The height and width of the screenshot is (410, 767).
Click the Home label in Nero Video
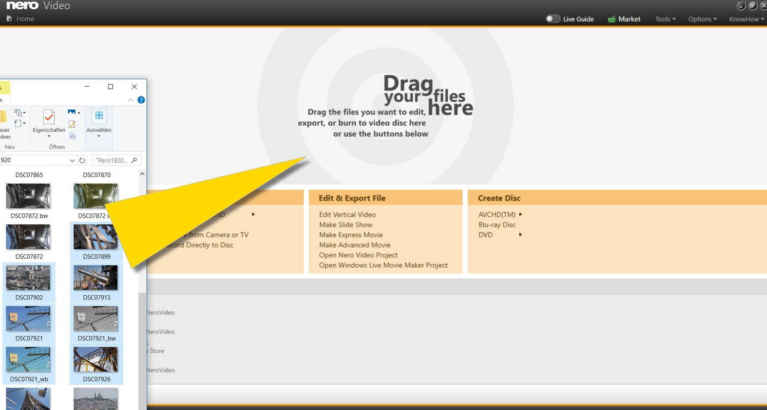[x=25, y=19]
